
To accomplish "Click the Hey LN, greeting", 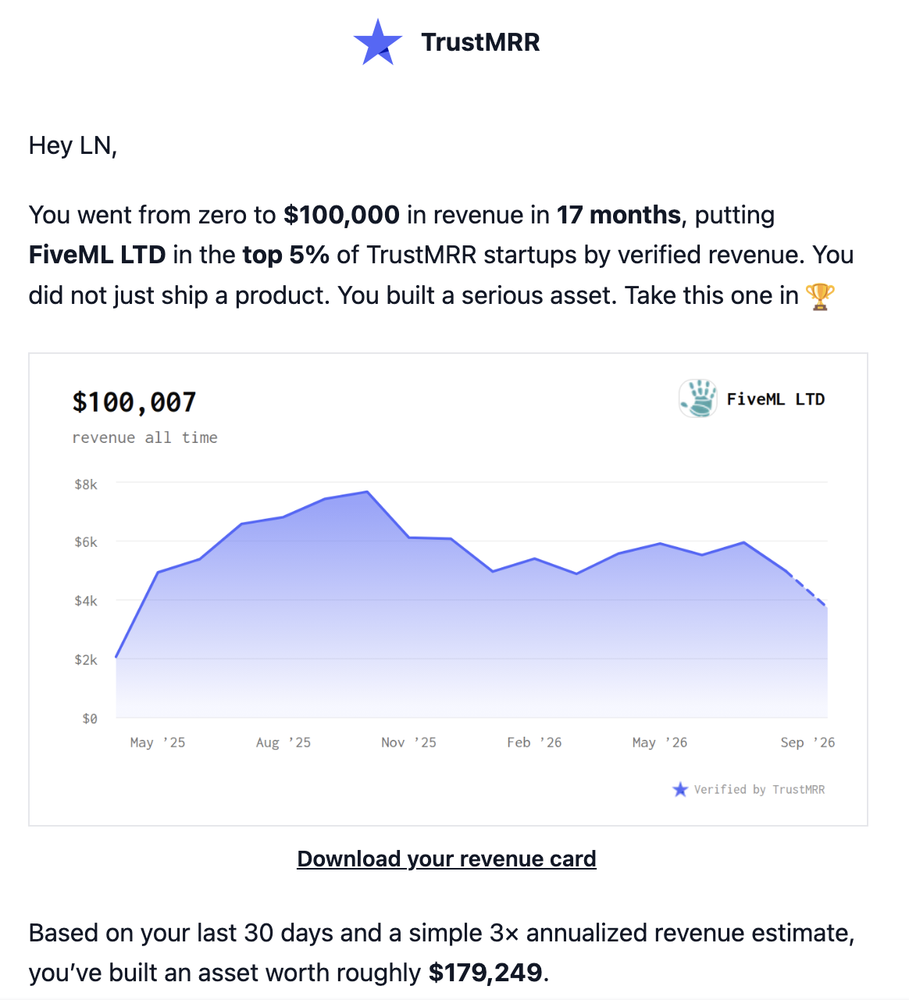I will 73,145.
